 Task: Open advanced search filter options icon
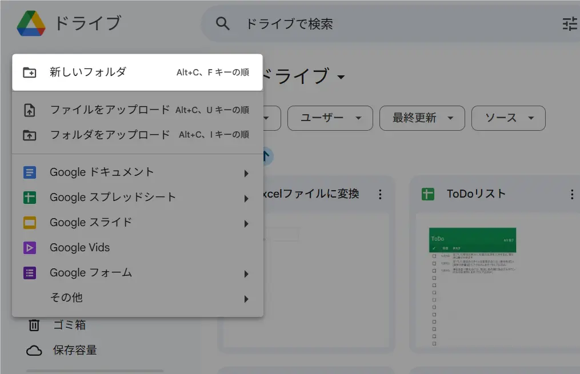coord(570,23)
